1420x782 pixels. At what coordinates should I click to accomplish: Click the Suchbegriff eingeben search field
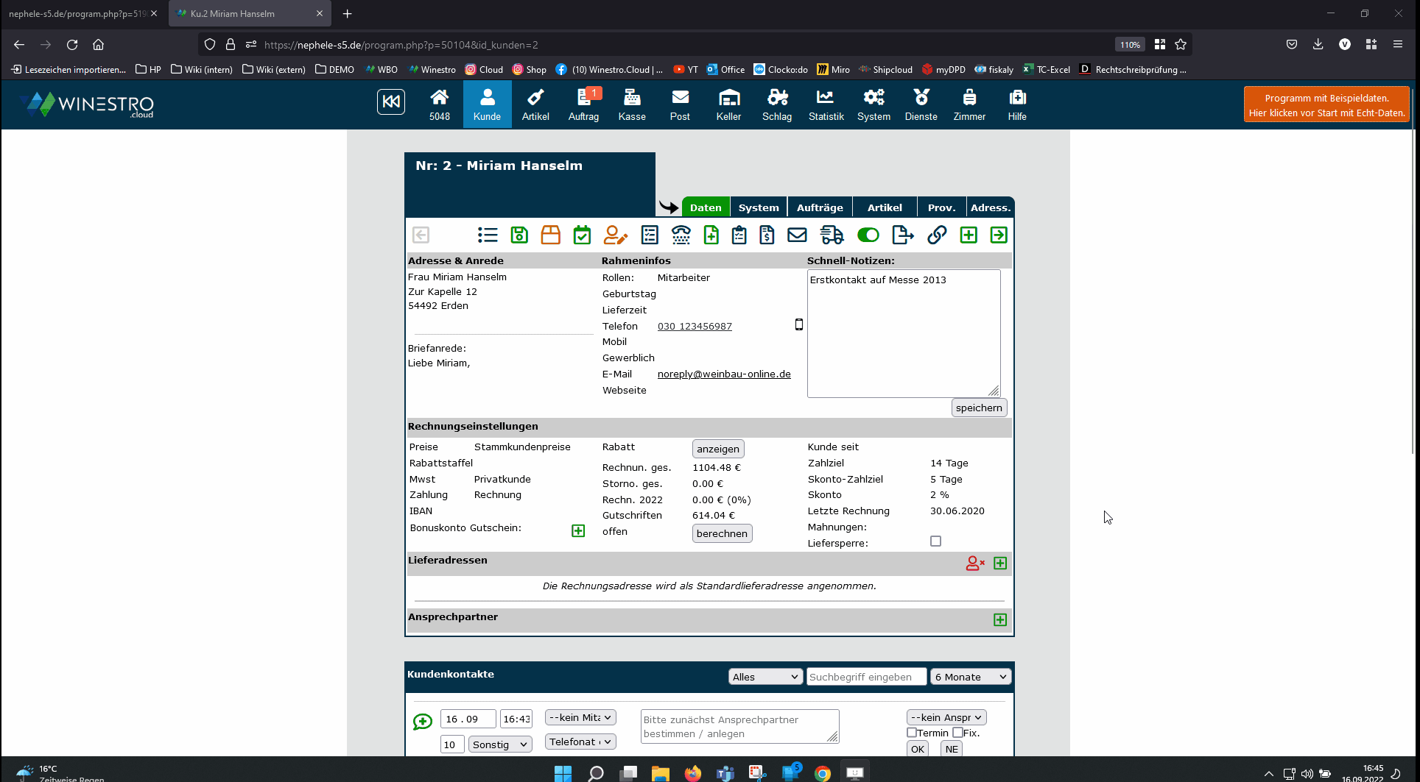point(866,677)
